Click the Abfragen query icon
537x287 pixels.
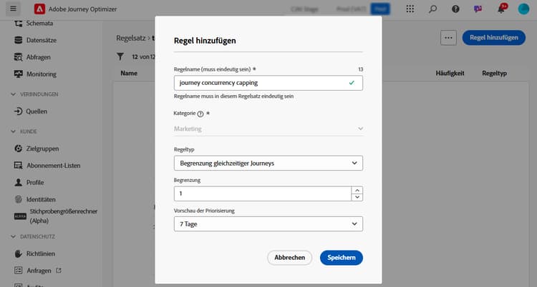(18, 57)
